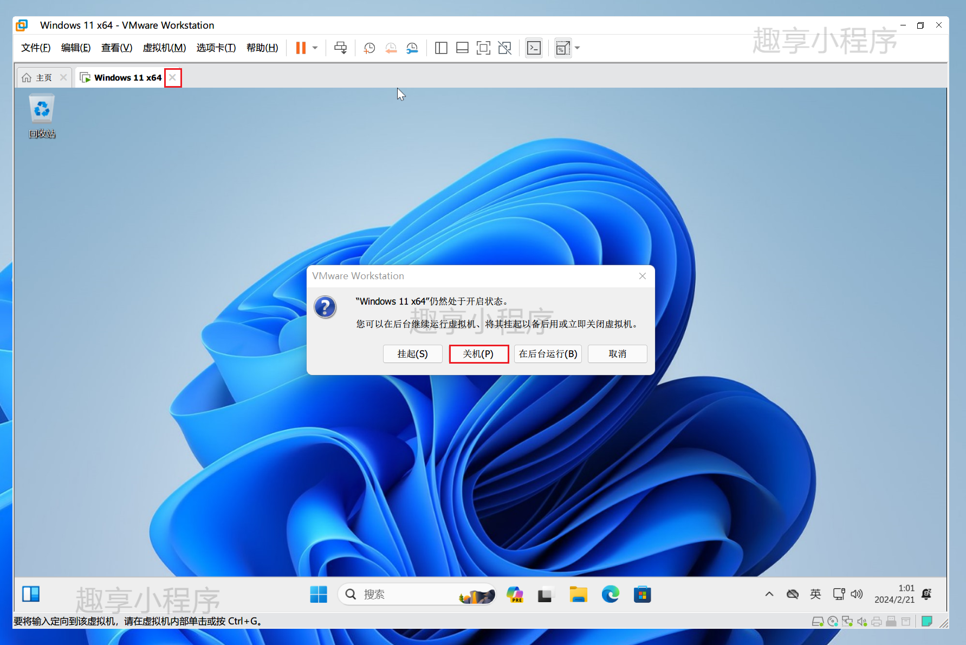The width and height of the screenshot is (966, 645).
Task: Open the stretch mode dropdown arrow
Action: [x=577, y=48]
